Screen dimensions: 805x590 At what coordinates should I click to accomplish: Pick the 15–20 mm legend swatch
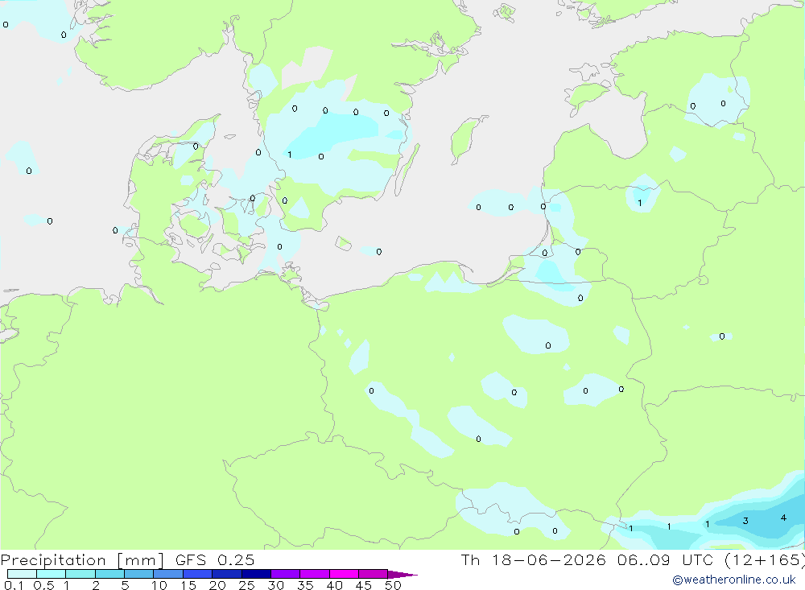click(198, 574)
